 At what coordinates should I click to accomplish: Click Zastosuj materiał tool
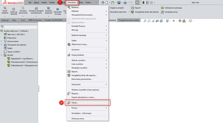(x=13, y=11)
